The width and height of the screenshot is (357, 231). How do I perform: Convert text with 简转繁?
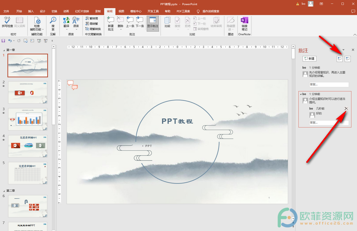(x=92, y=24)
